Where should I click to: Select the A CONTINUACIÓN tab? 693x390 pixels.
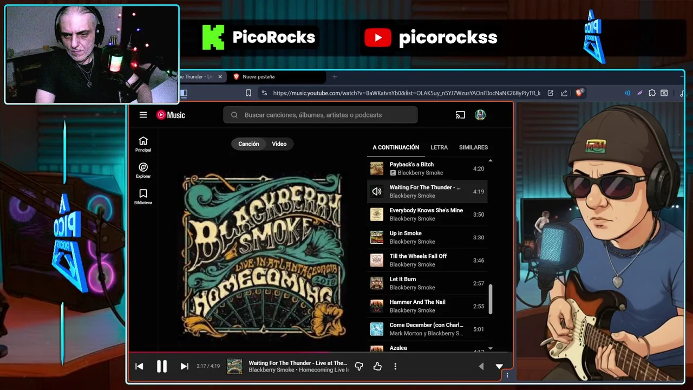coord(396,147)
